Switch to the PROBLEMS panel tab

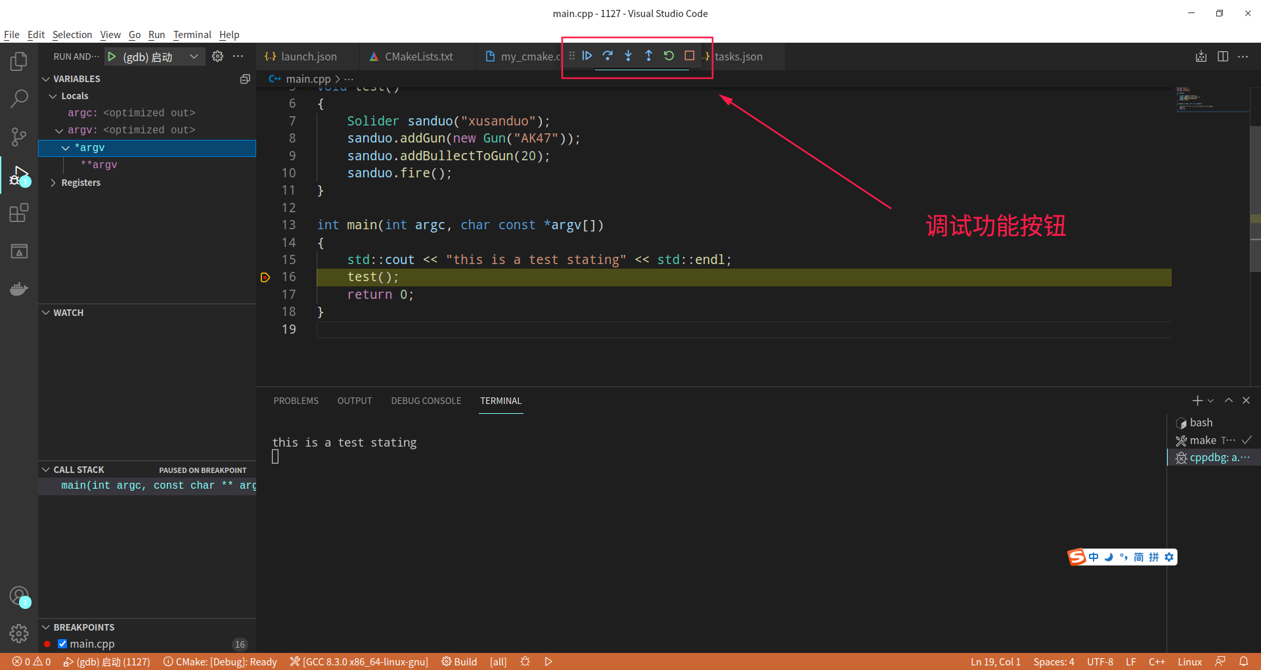coord(296,401)
